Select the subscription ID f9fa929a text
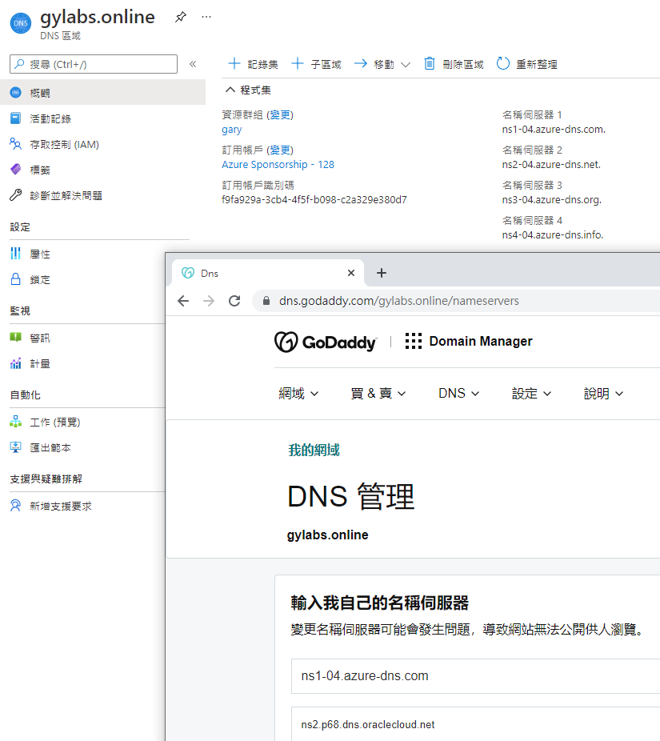The width and height of the screenshot is (660, 741). tap(314, 199)
